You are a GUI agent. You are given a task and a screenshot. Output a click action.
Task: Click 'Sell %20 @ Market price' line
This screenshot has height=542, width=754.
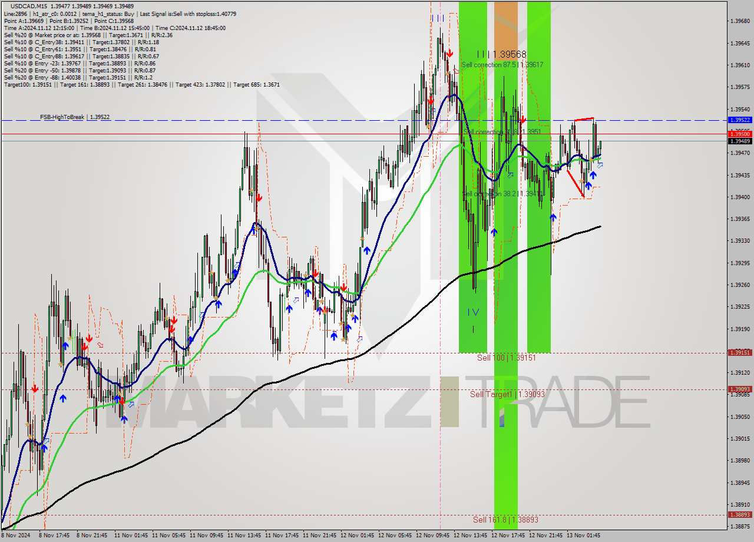point(88,35)
